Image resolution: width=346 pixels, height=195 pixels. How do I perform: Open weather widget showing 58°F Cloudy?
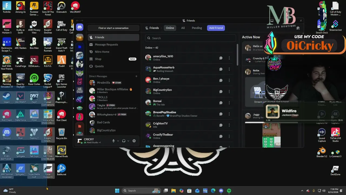9,191
